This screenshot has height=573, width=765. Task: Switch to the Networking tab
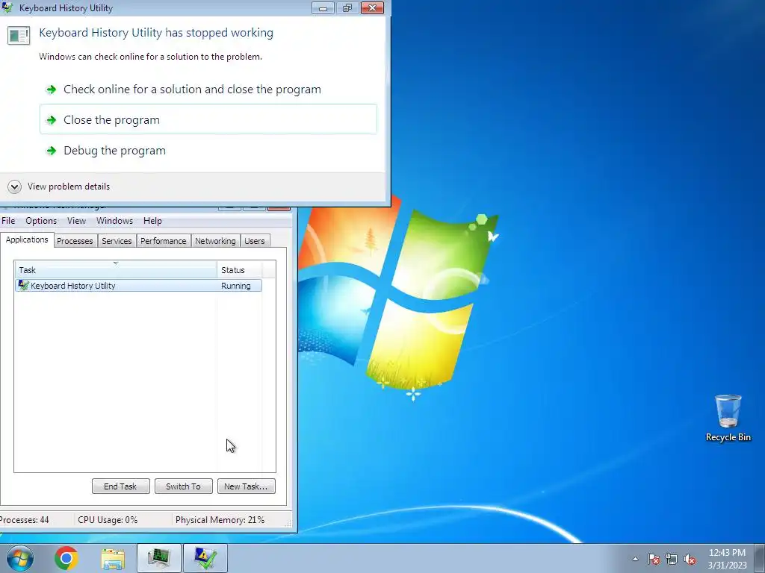pyautogui.click(x=215, y=241)
